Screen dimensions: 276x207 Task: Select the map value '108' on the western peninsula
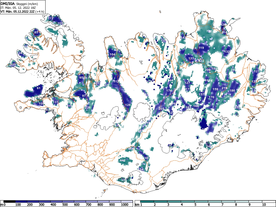pos(41,103)
